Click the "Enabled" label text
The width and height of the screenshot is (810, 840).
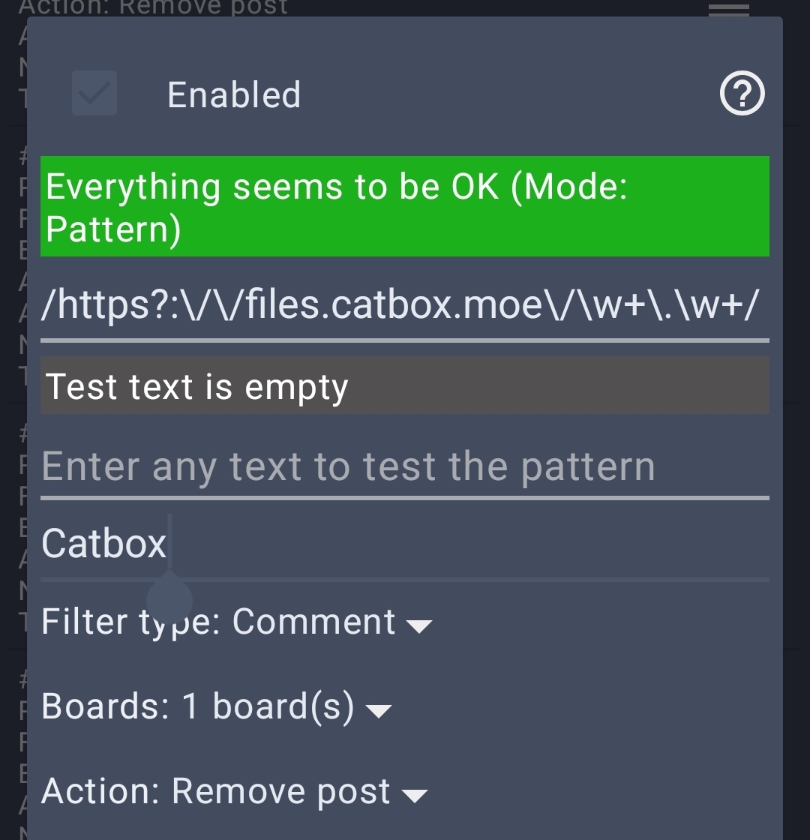(x=234, y=94)
